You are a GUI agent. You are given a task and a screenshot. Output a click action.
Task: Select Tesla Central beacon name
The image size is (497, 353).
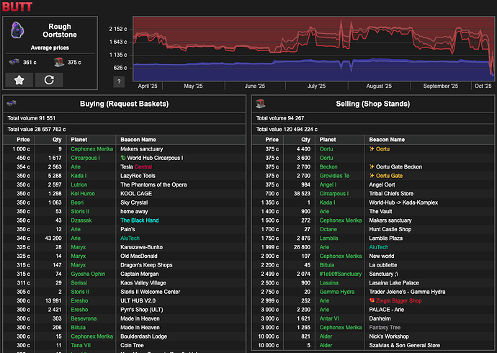136,166
